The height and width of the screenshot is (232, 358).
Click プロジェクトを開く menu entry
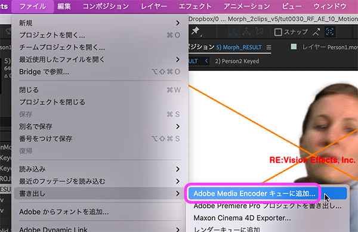(x=100, y=35)
